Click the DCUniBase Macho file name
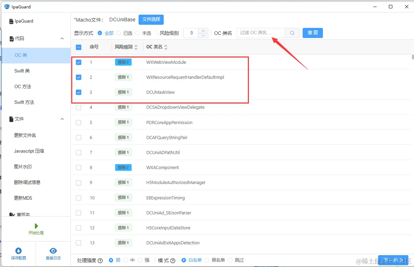 tap(122, 20)
